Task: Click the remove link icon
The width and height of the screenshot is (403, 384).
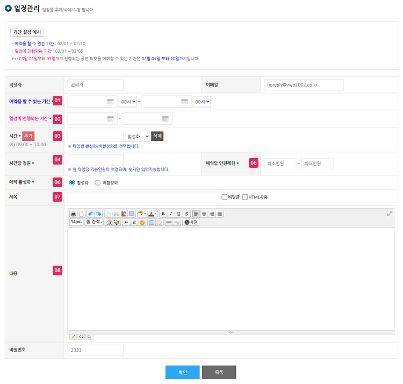Action: pos(177,222)
